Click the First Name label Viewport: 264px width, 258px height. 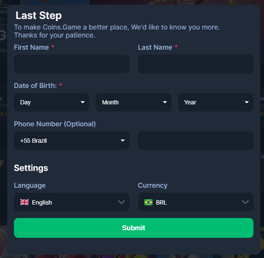pyautogui.click(x=31, y=48)
